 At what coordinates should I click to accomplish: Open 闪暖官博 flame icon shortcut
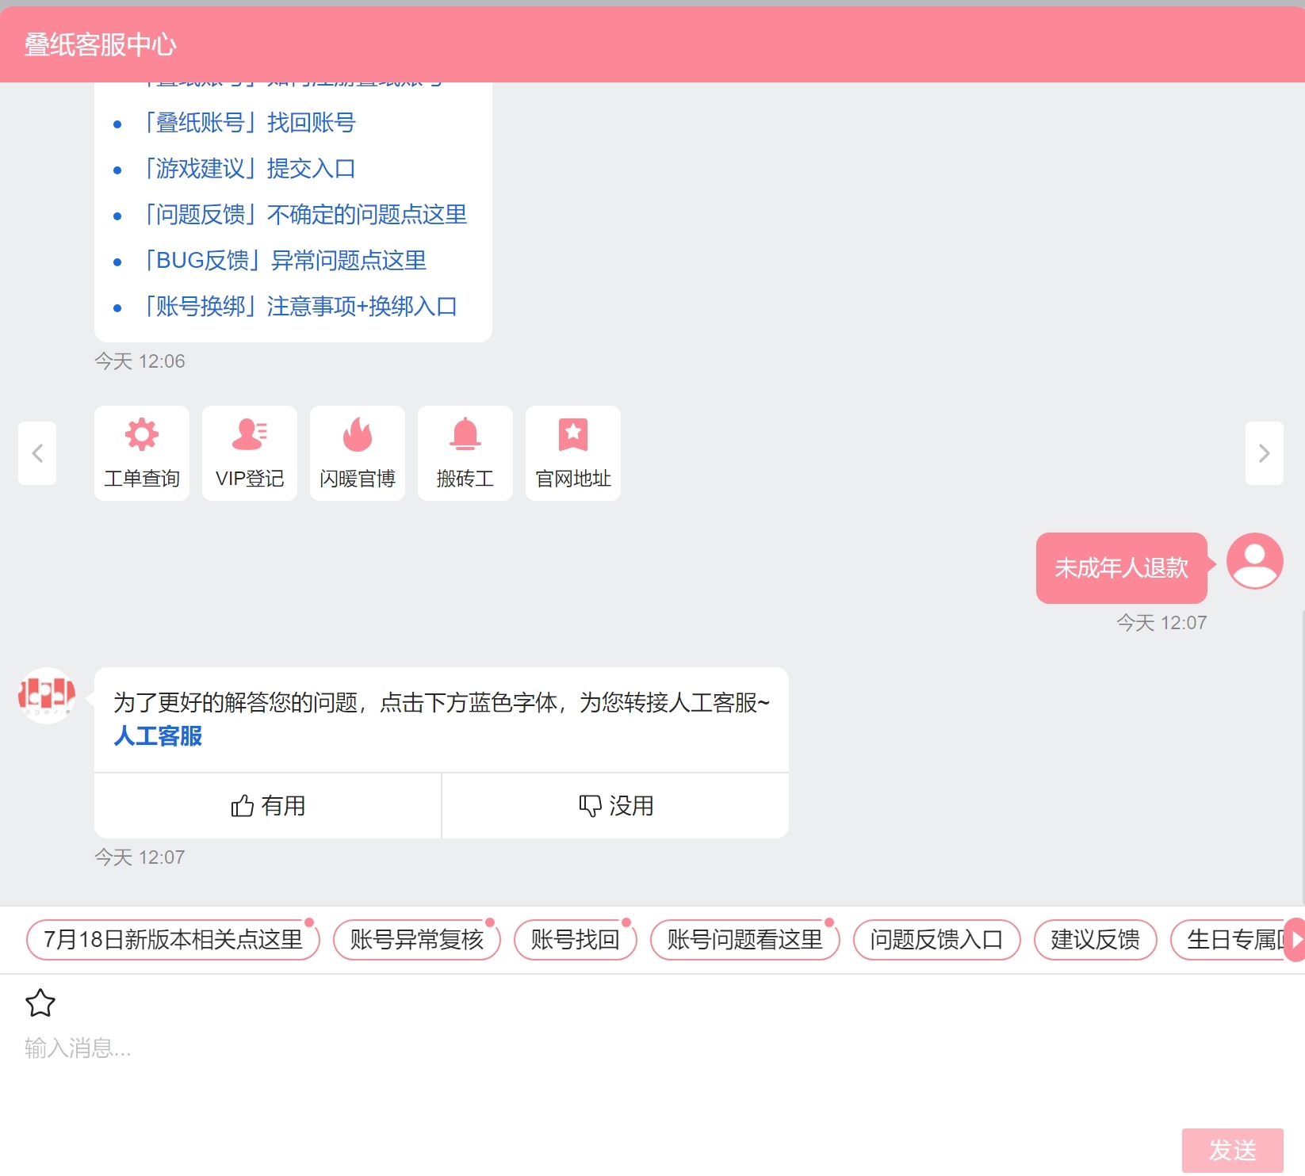[x=358, y=453]
